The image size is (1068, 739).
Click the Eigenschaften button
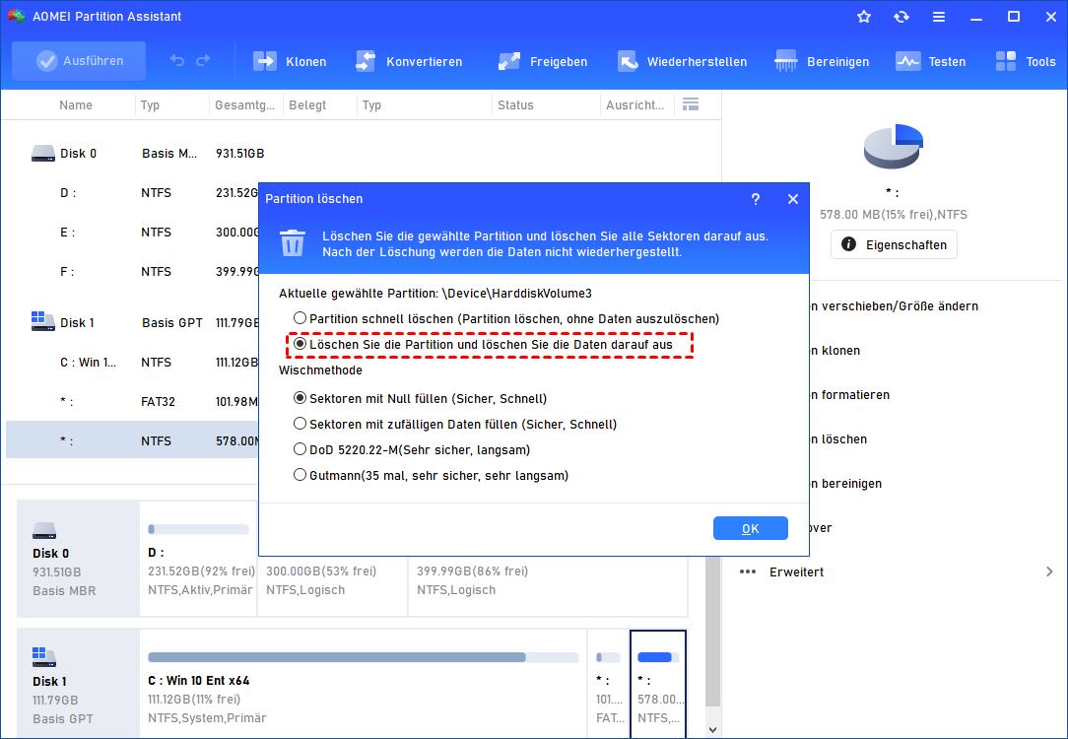(x=894, y=244)
